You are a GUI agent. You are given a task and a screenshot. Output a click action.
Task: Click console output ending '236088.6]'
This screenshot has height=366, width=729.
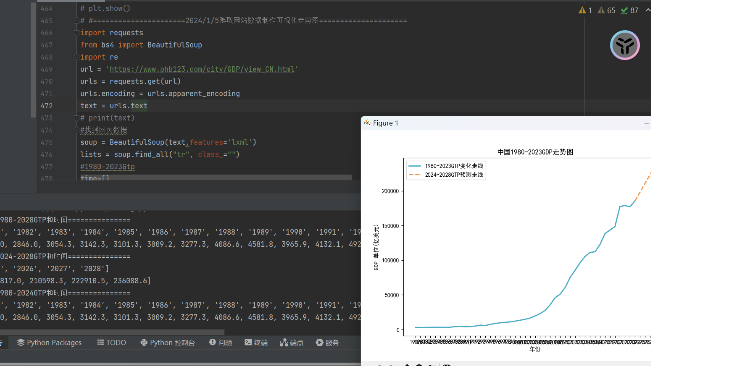(76, 281)
